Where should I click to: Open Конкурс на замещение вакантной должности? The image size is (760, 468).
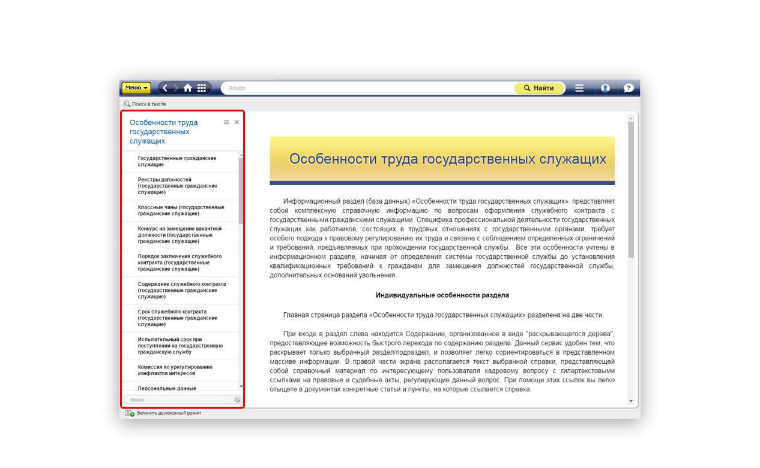coord(179,235)
